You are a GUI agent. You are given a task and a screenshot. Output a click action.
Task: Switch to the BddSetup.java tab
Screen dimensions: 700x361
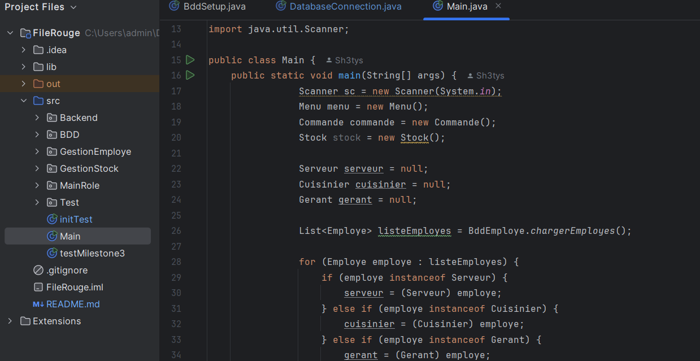pos(207,7)
